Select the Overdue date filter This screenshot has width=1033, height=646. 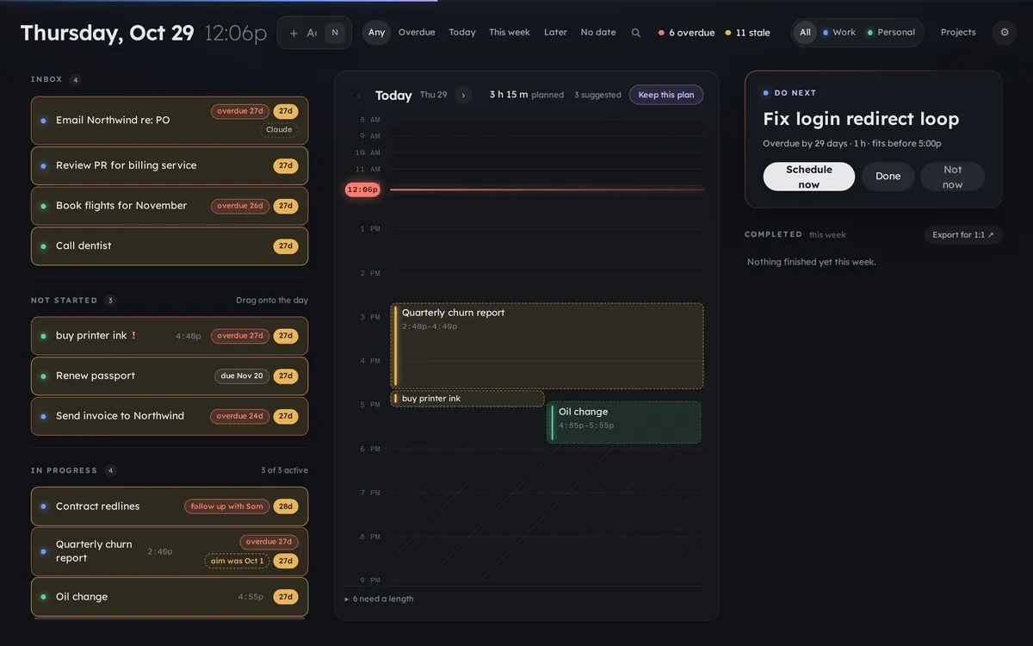(x=417, y=33)
